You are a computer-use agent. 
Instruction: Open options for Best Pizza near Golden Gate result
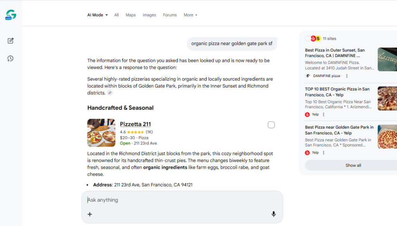click(x=324, y=153)
